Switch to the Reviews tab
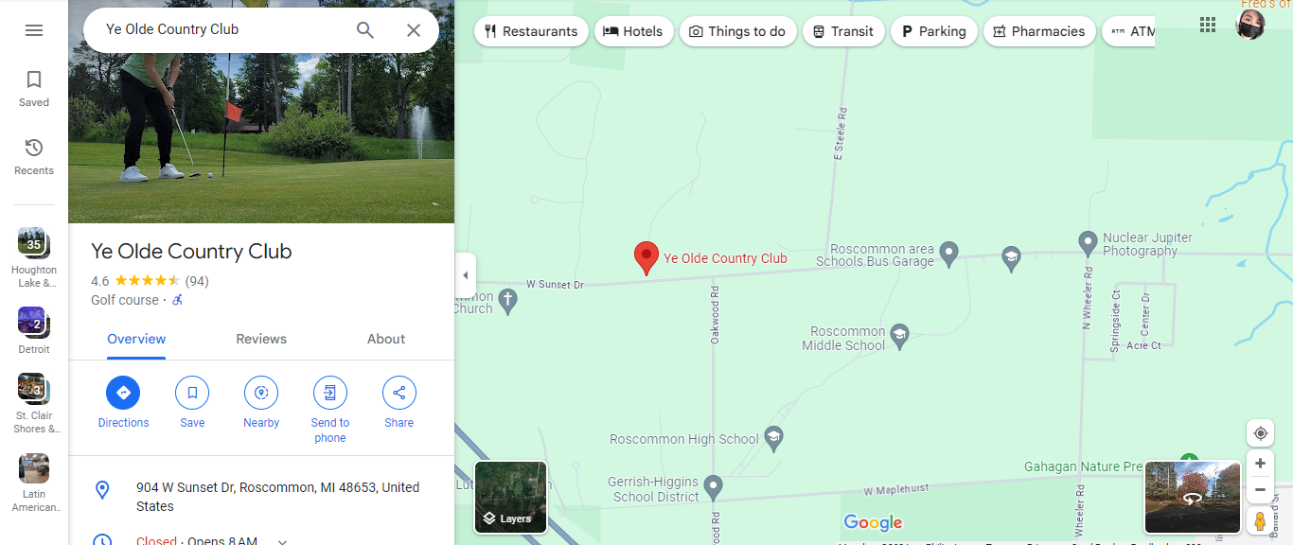The height and width of the screenshot is (545, 1293). (x=261, y=339)
